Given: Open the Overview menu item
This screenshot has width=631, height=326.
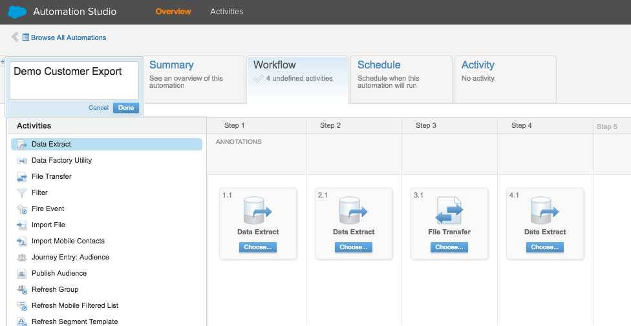Looking at the screenshot, I should tap(173, 12).
